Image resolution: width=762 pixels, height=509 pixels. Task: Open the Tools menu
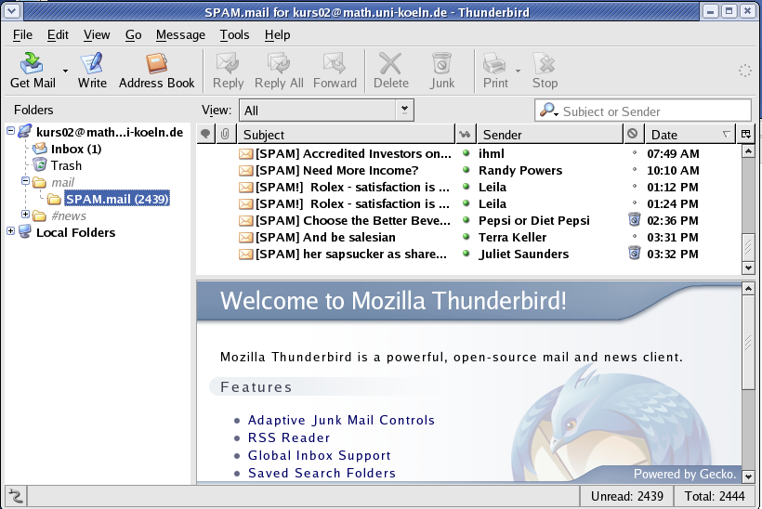coord(234,35)
